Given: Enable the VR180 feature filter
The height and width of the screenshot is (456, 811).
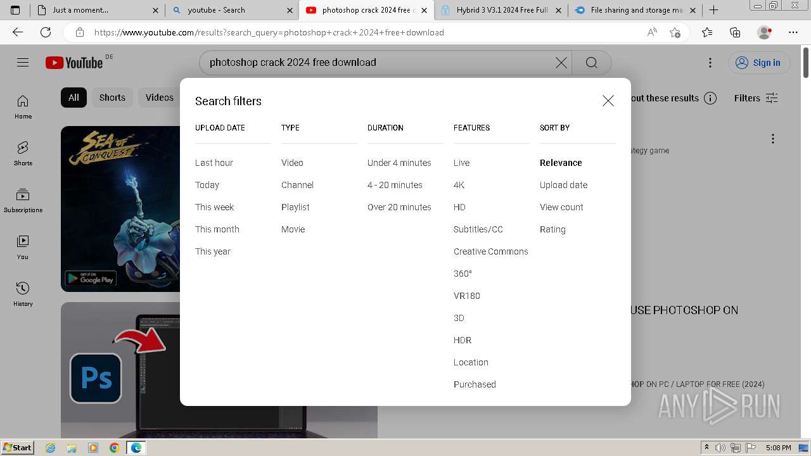Looking at the screenshot, I should [x=467, y=296].
